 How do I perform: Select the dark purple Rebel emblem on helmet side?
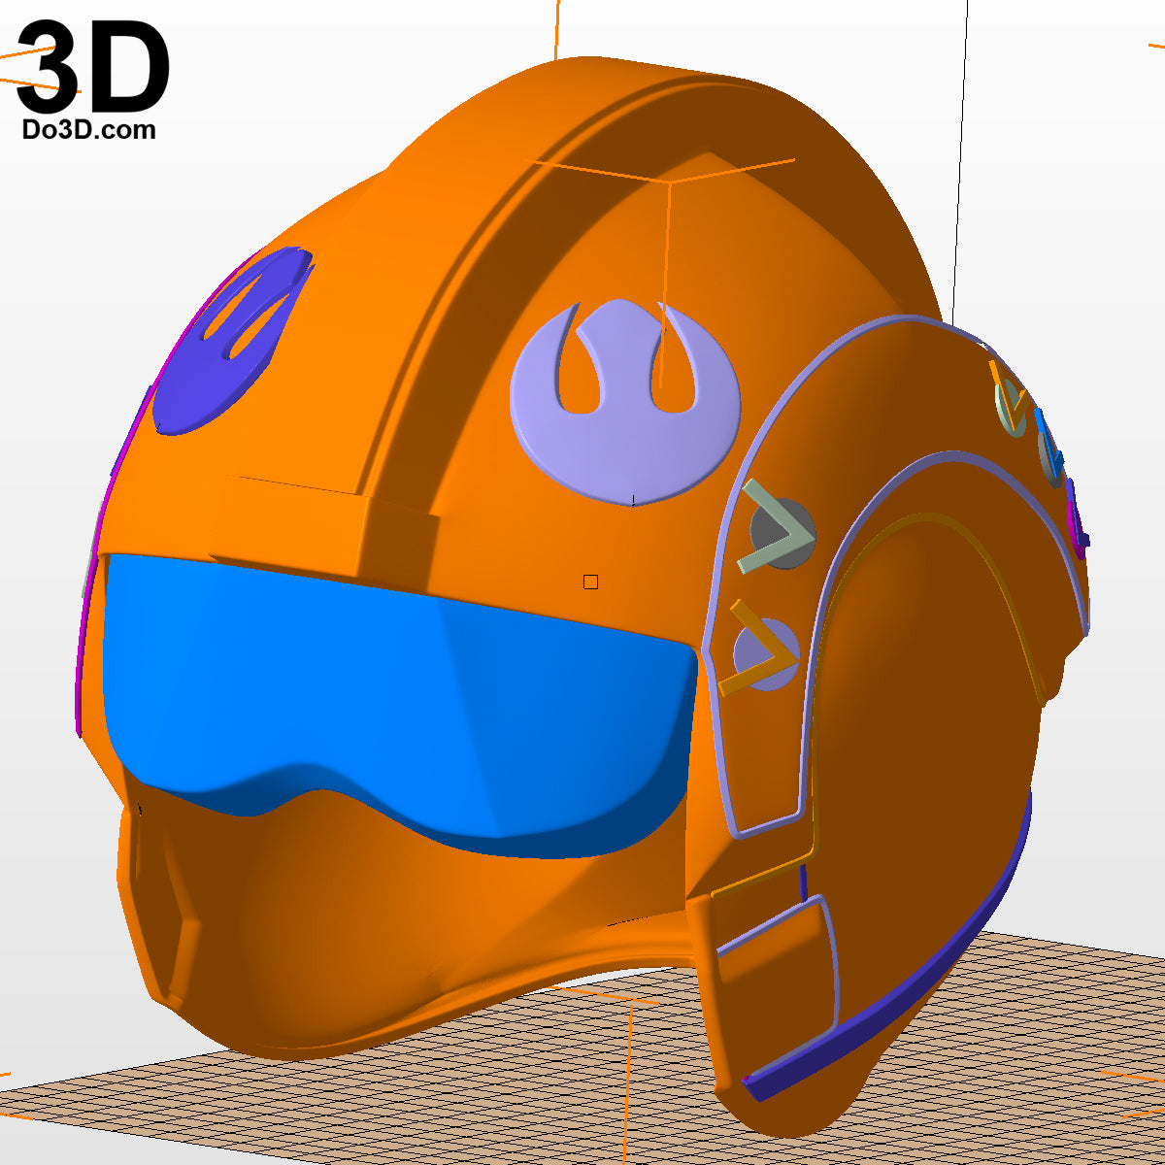pyautogui.click(x=231, y=340)
